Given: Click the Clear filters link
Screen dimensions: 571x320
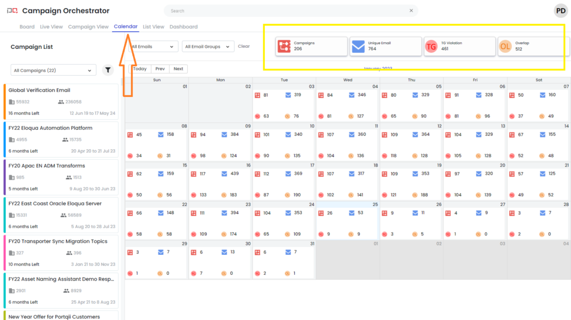Looking at the screenshot, I should click(x=244, y=46).
